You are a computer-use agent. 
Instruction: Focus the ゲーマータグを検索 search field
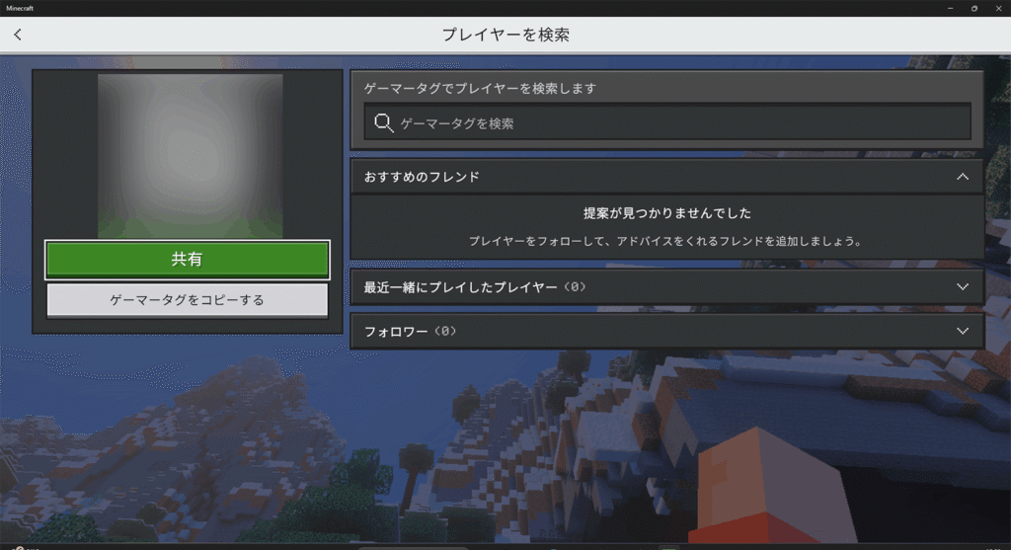tap(667, 121)
